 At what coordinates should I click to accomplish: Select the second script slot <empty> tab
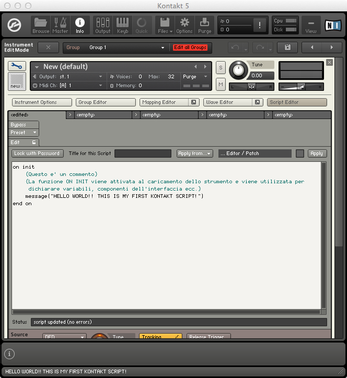103,115
